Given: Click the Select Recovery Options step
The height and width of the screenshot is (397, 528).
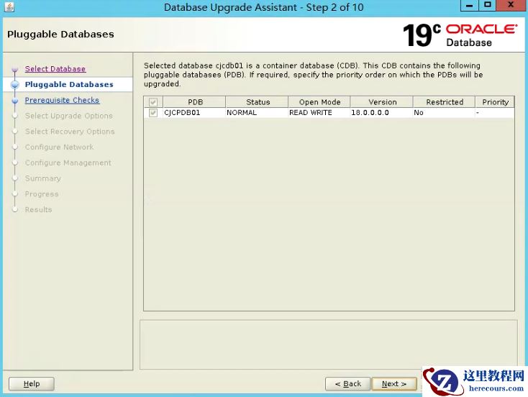Looking at the screenshot, I should click(70, 132).
